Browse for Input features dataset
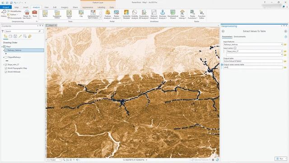 pyautogui.click(x=285, y=44)
